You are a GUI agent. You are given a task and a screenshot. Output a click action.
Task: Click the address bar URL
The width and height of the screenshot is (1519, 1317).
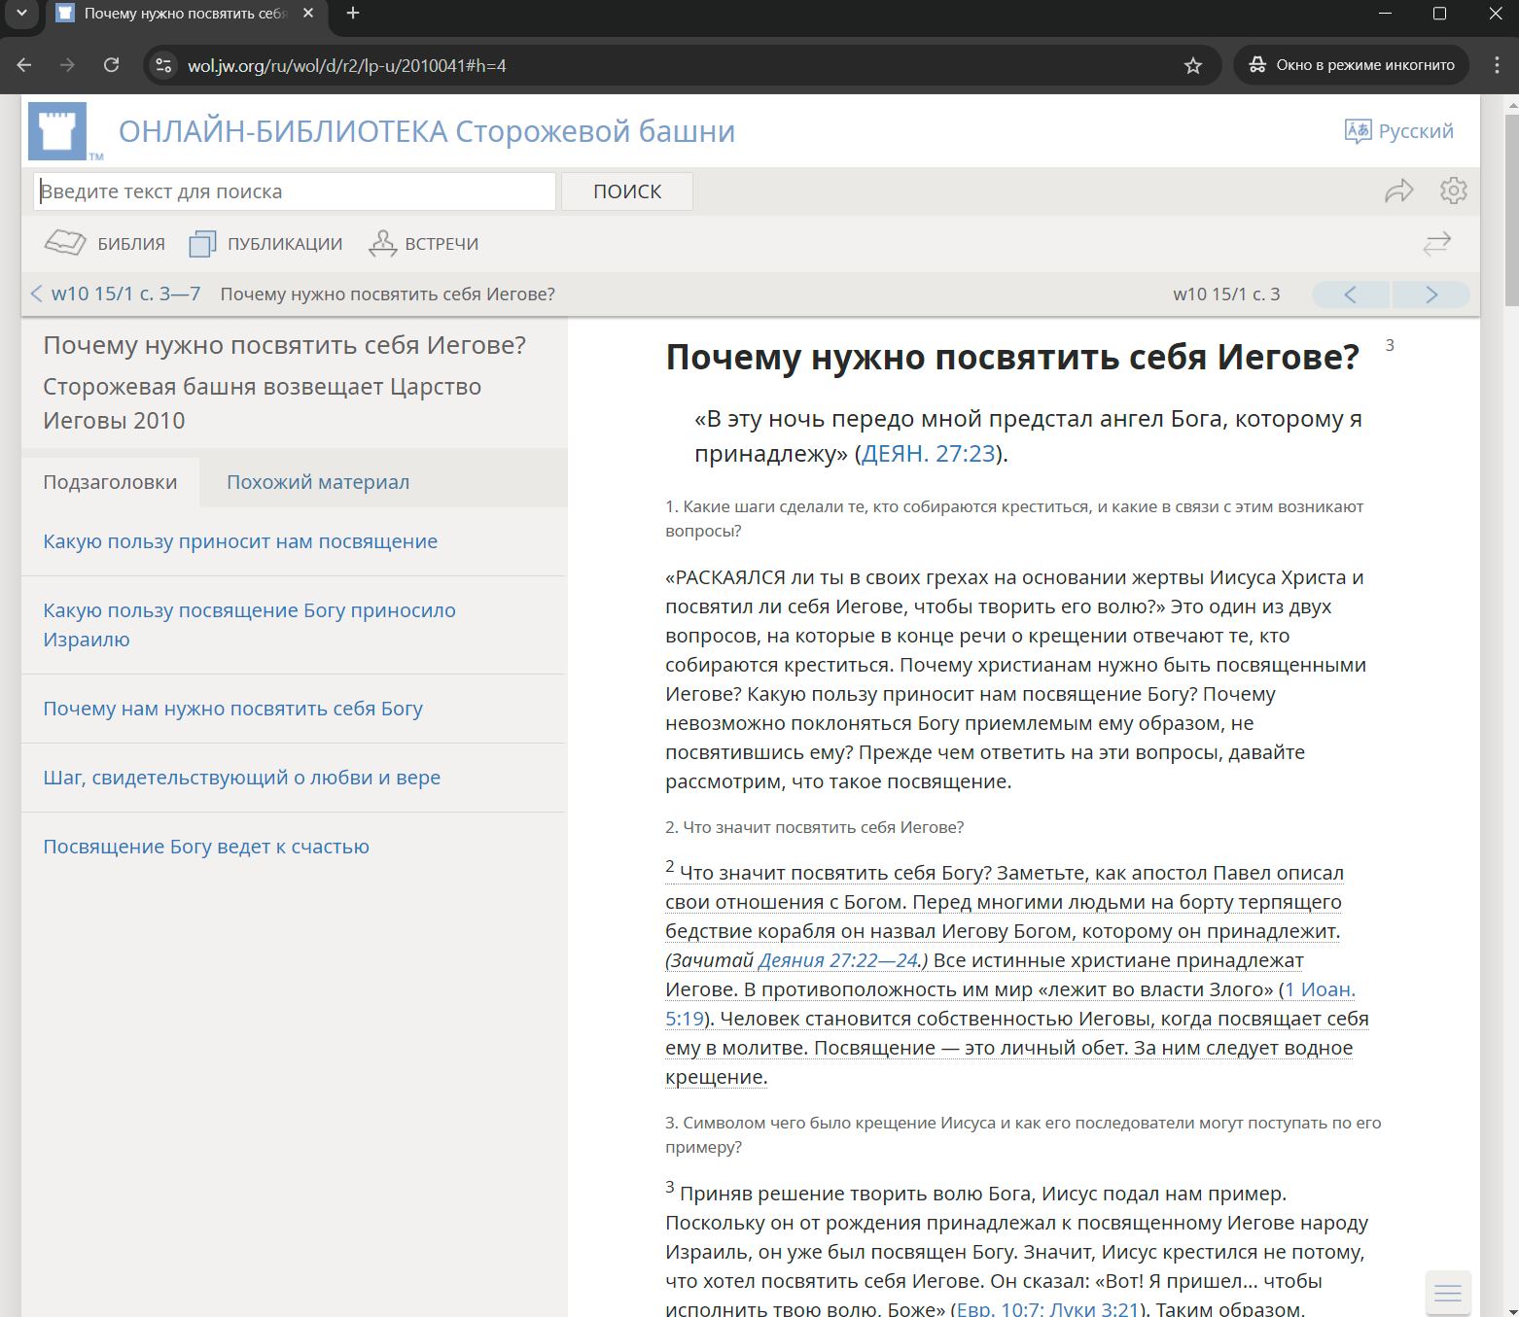pos(346,66)
